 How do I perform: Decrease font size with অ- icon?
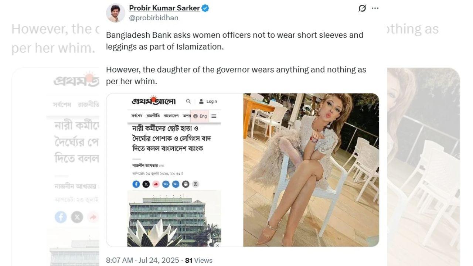click(176, 184)
